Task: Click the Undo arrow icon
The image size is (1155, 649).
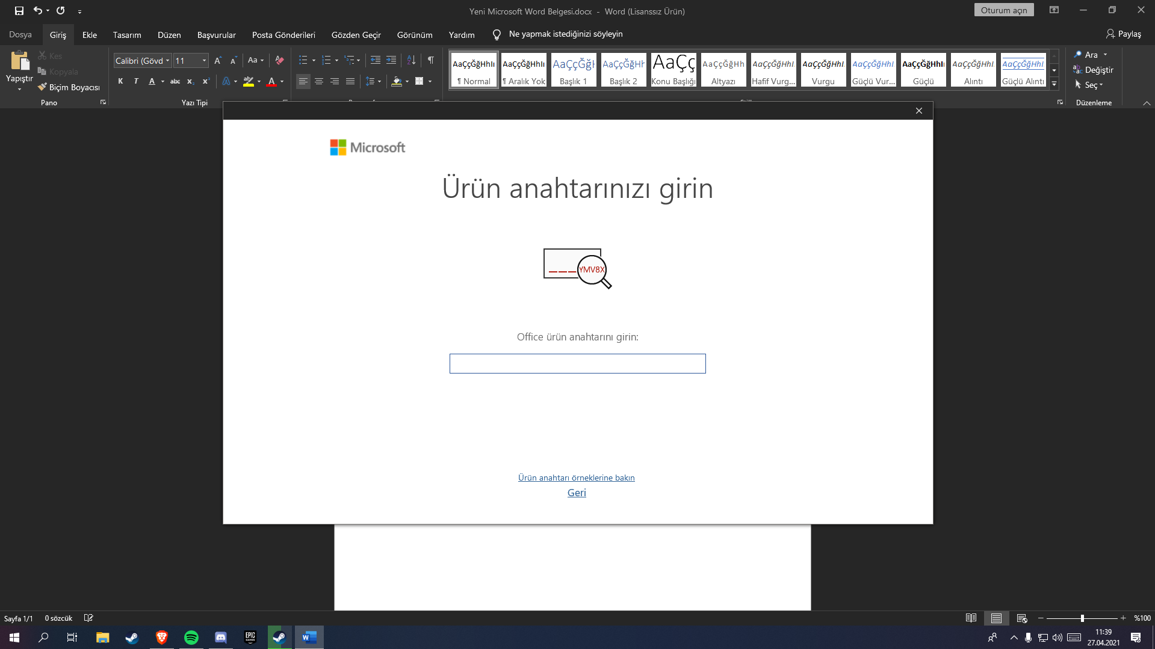Action: pos(38,11)
